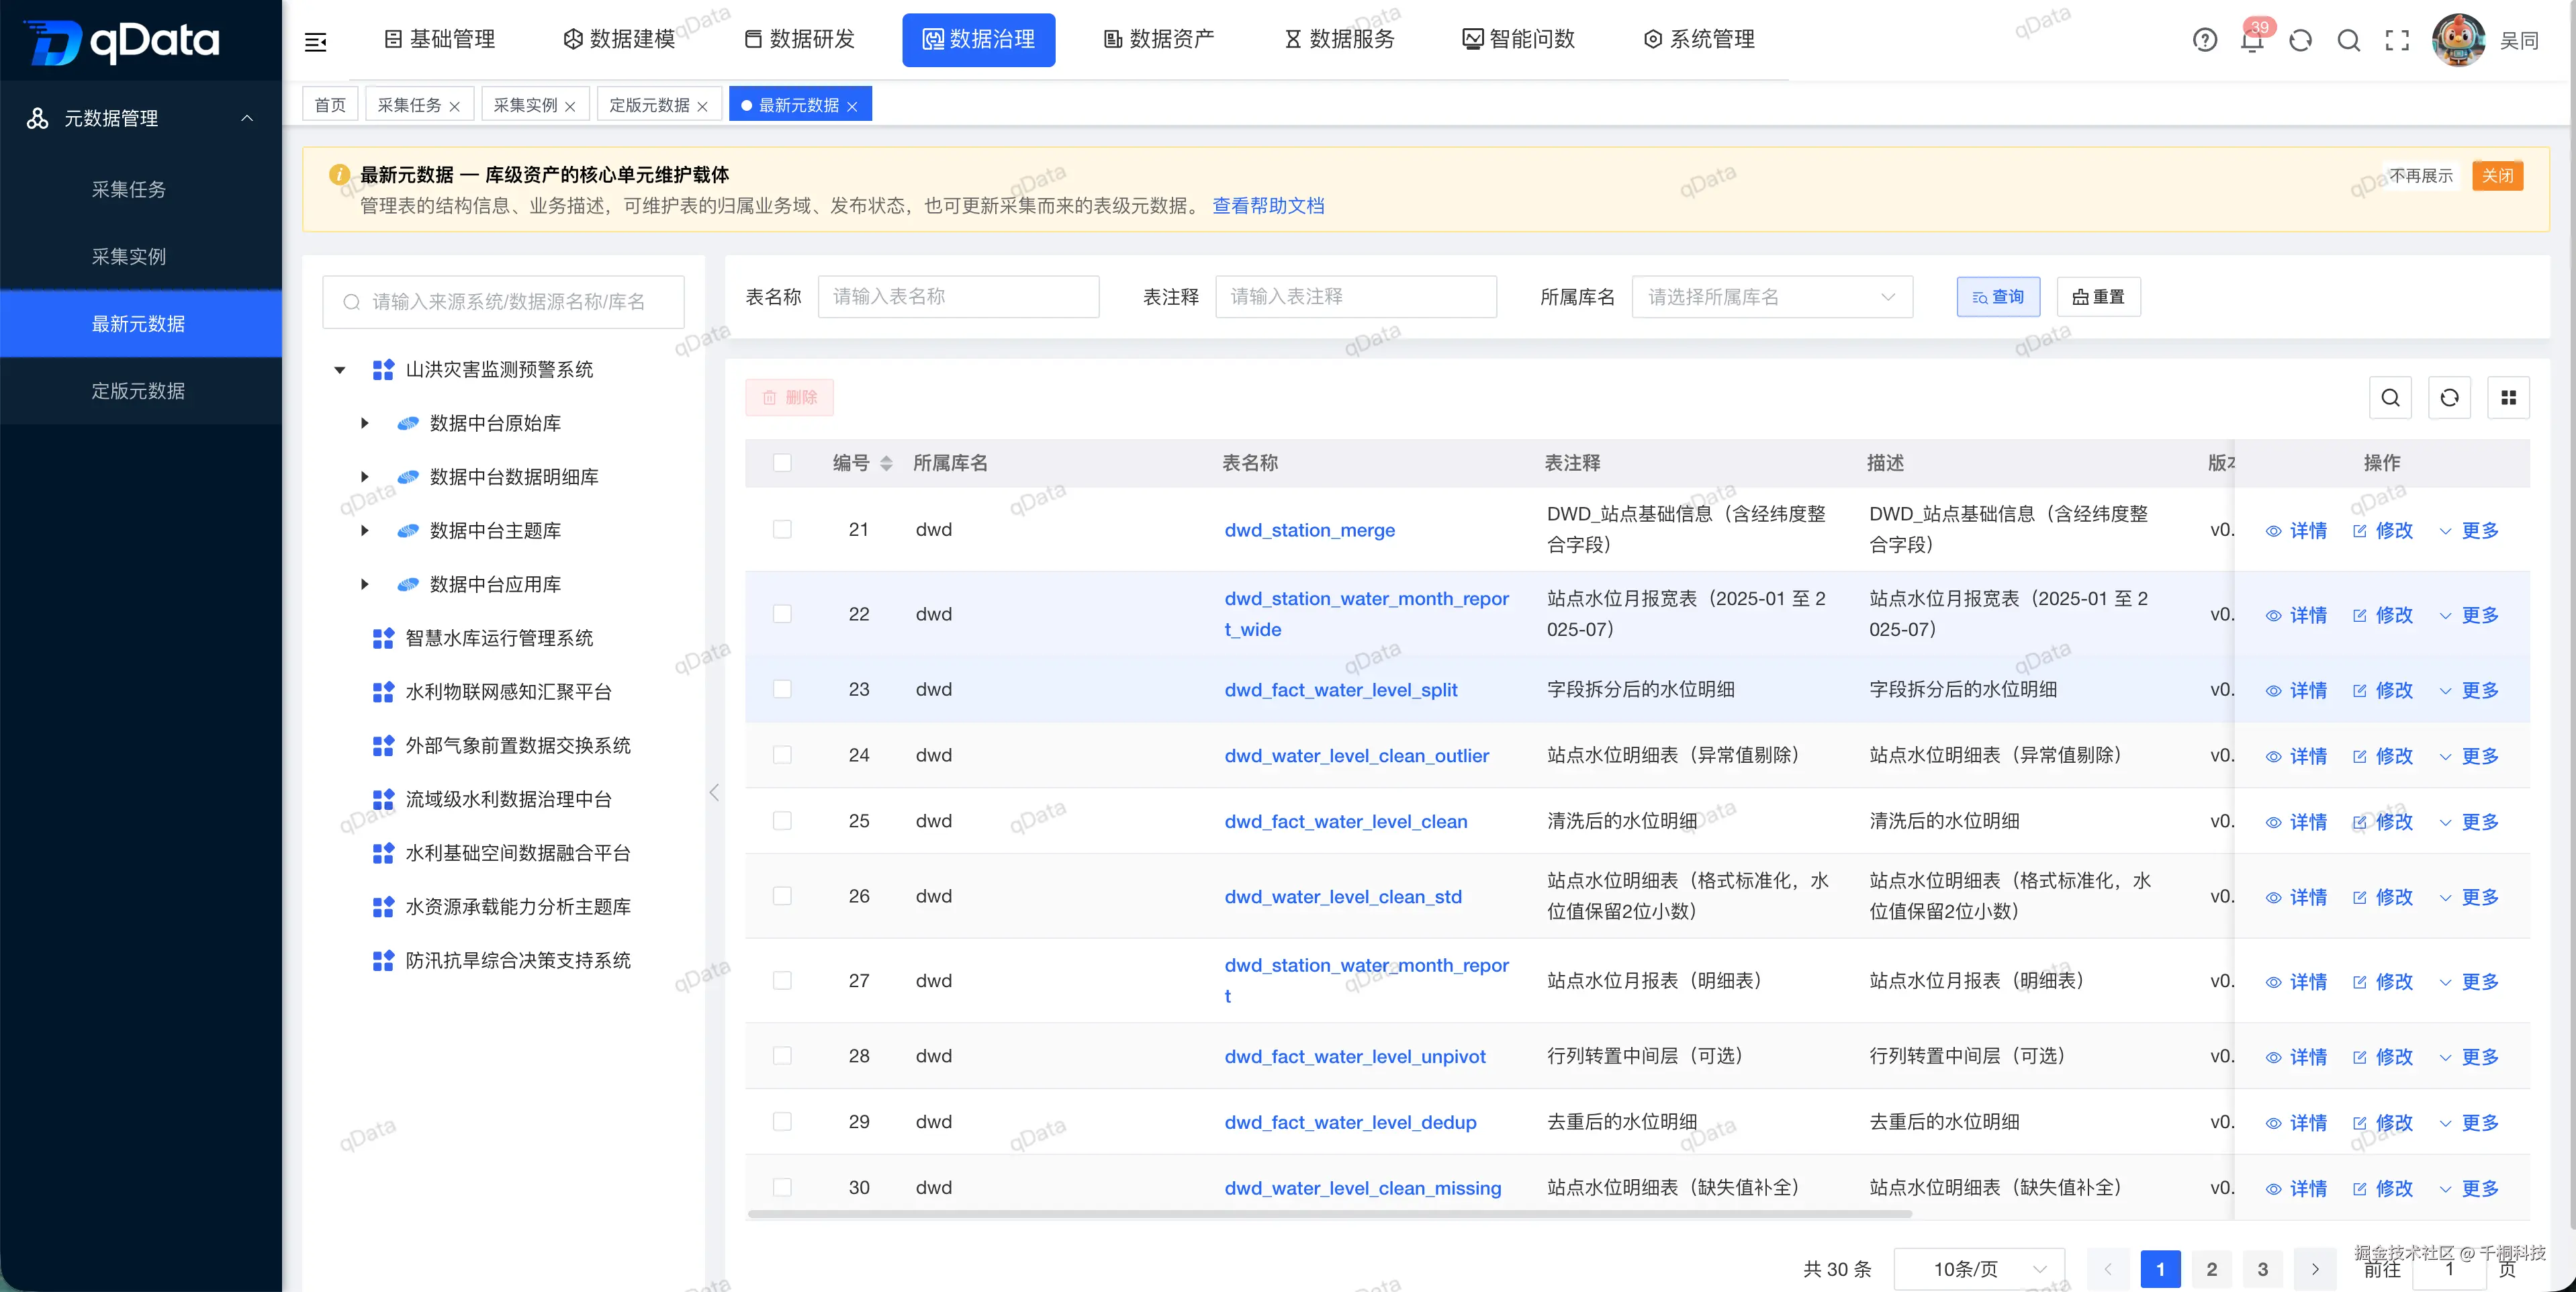Check the row 26 checkbox

point(782,896)
